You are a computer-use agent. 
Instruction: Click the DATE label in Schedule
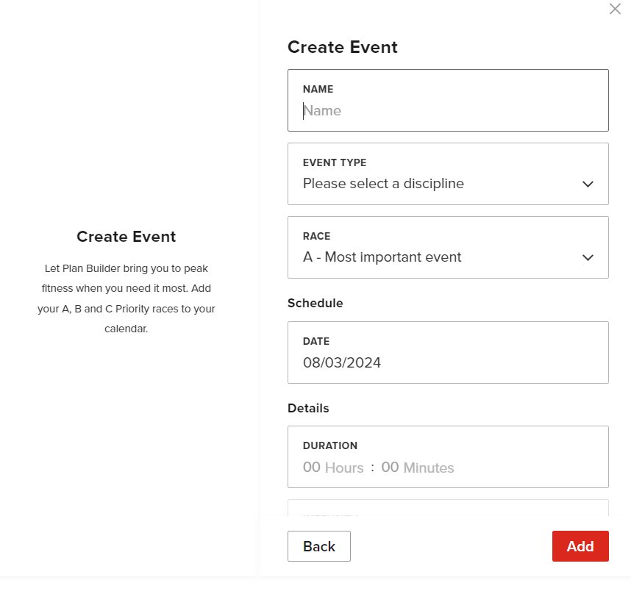[x=315, y=341]
